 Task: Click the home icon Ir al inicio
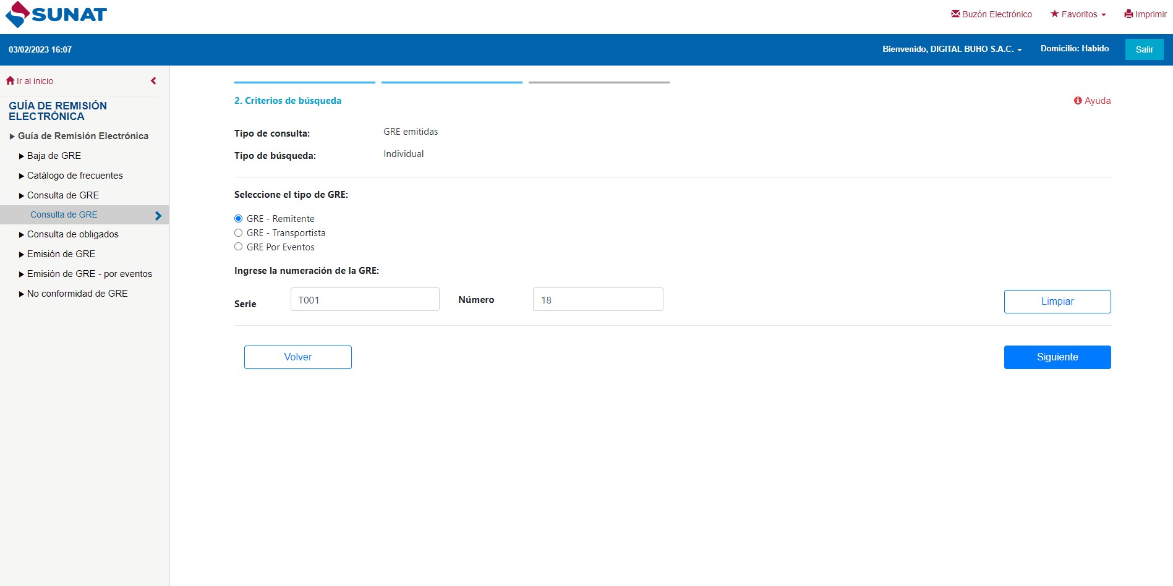point(10,80)
